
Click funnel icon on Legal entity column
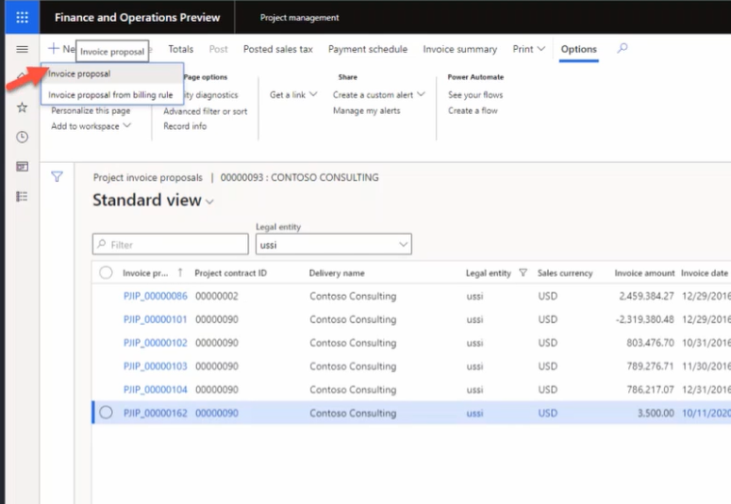coord(523,273)
